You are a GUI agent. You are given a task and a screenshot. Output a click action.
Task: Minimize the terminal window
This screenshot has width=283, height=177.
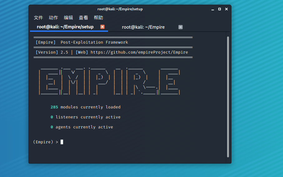coord(213,9)
